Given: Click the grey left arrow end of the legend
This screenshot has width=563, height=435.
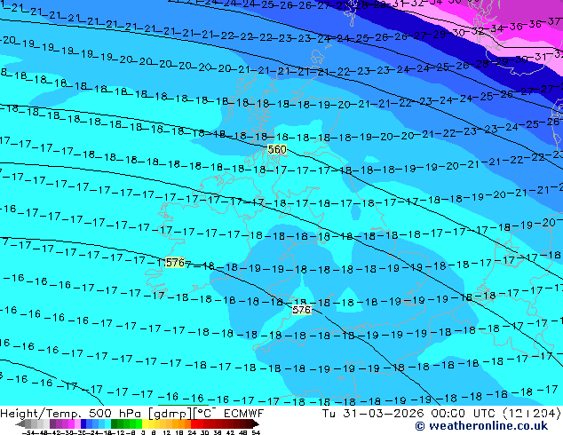Looking at the screenshot, I should click(20, 423).
